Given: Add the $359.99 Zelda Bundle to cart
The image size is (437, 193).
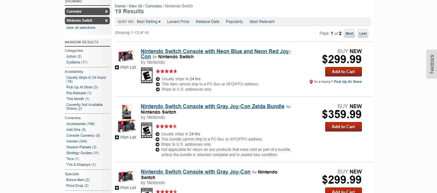Looking at the screenshot, I should coord(343,127).
